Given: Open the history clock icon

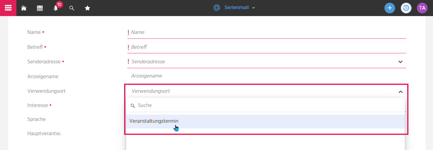Looking at the screenshot, I should (406, 8).
